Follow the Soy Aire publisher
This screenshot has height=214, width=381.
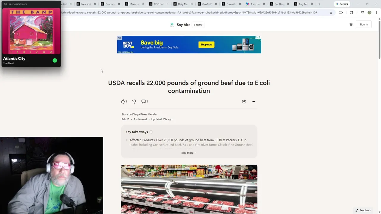pyautogui.click(x=198, y=25)
